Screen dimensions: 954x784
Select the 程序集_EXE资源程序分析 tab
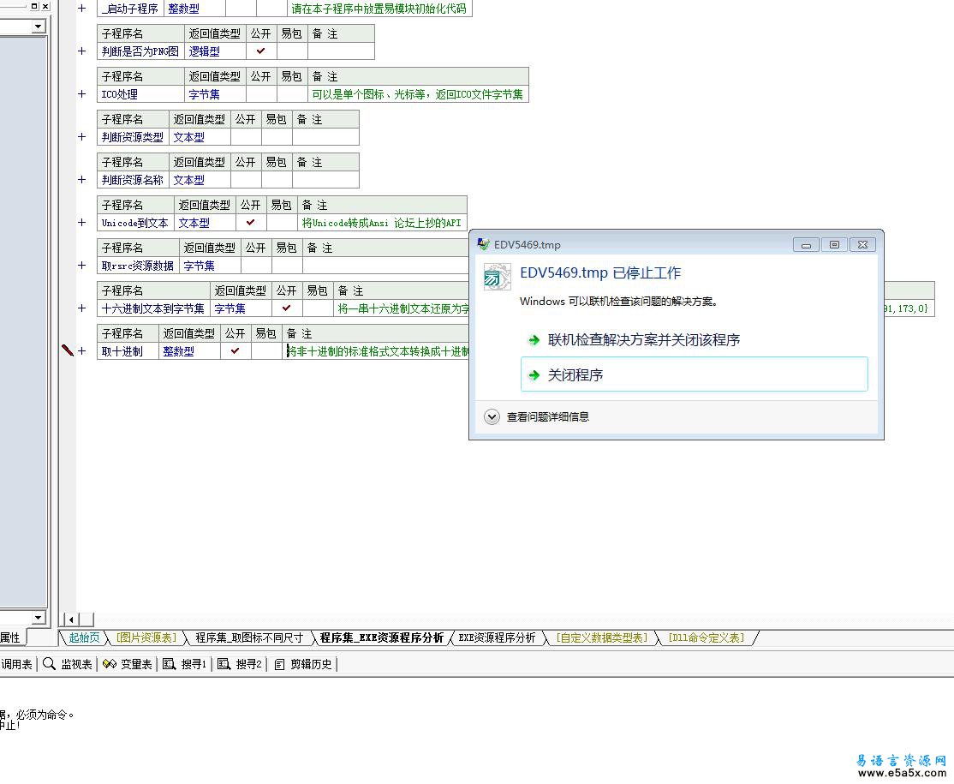point(381,637)
